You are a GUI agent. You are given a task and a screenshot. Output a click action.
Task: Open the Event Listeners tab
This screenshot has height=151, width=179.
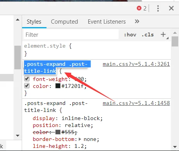[107, 22]
